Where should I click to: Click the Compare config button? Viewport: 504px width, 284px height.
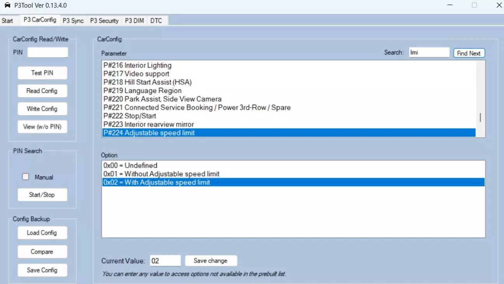[x=42, y=252]
